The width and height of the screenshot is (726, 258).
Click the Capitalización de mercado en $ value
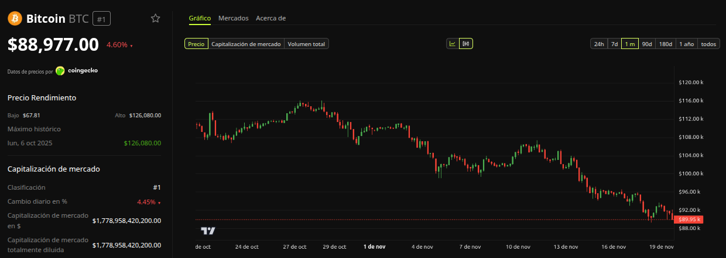(x=126, y=221)
